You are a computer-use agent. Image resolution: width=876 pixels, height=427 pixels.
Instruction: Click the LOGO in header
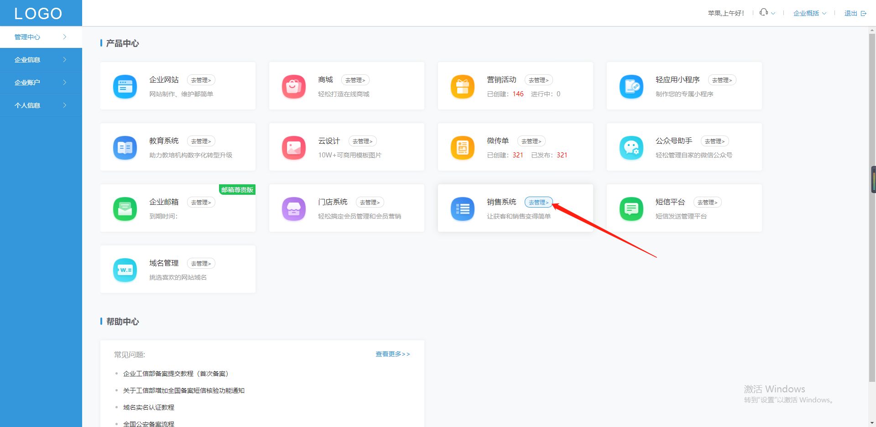tap(38, 13)
